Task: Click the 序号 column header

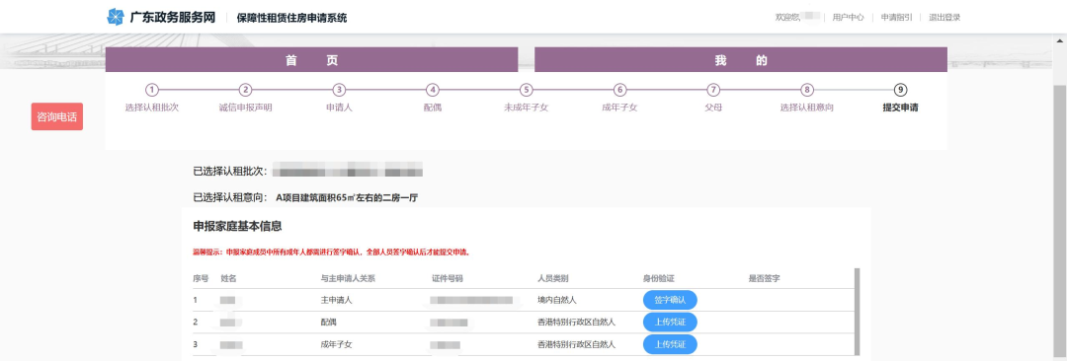Action: 201,279
